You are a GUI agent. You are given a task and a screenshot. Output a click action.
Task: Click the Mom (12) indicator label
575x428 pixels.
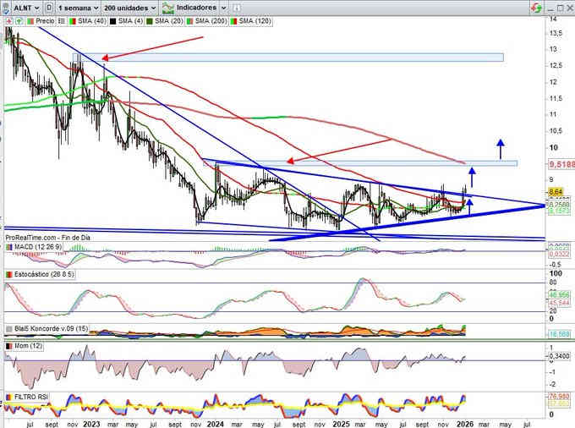(25, 347)
